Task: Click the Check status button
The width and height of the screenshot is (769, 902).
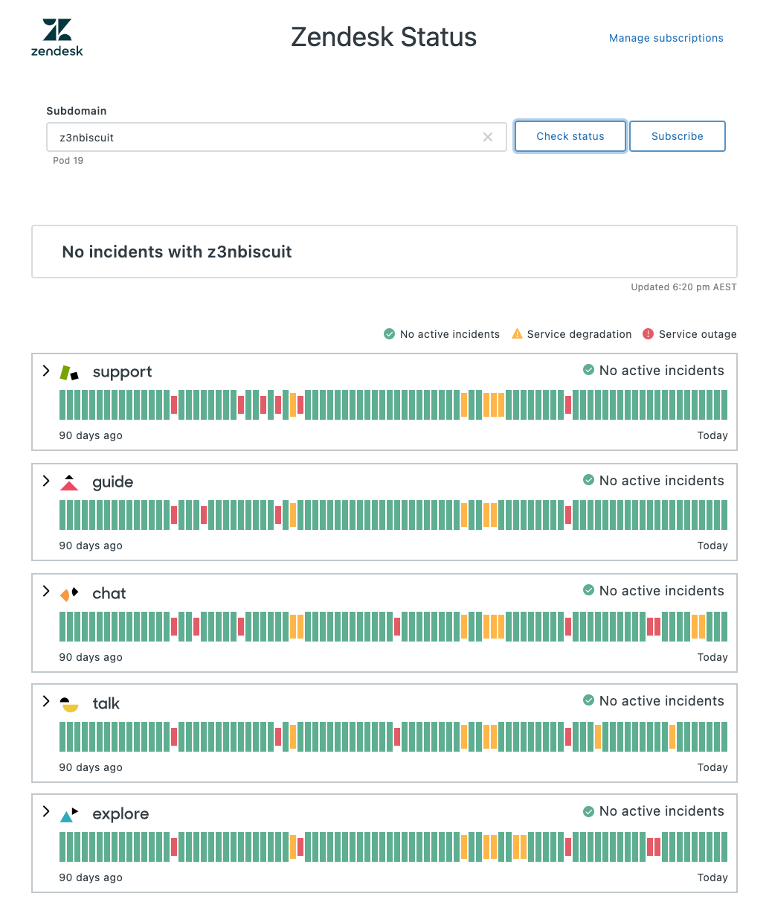Action: pos(570,136)
